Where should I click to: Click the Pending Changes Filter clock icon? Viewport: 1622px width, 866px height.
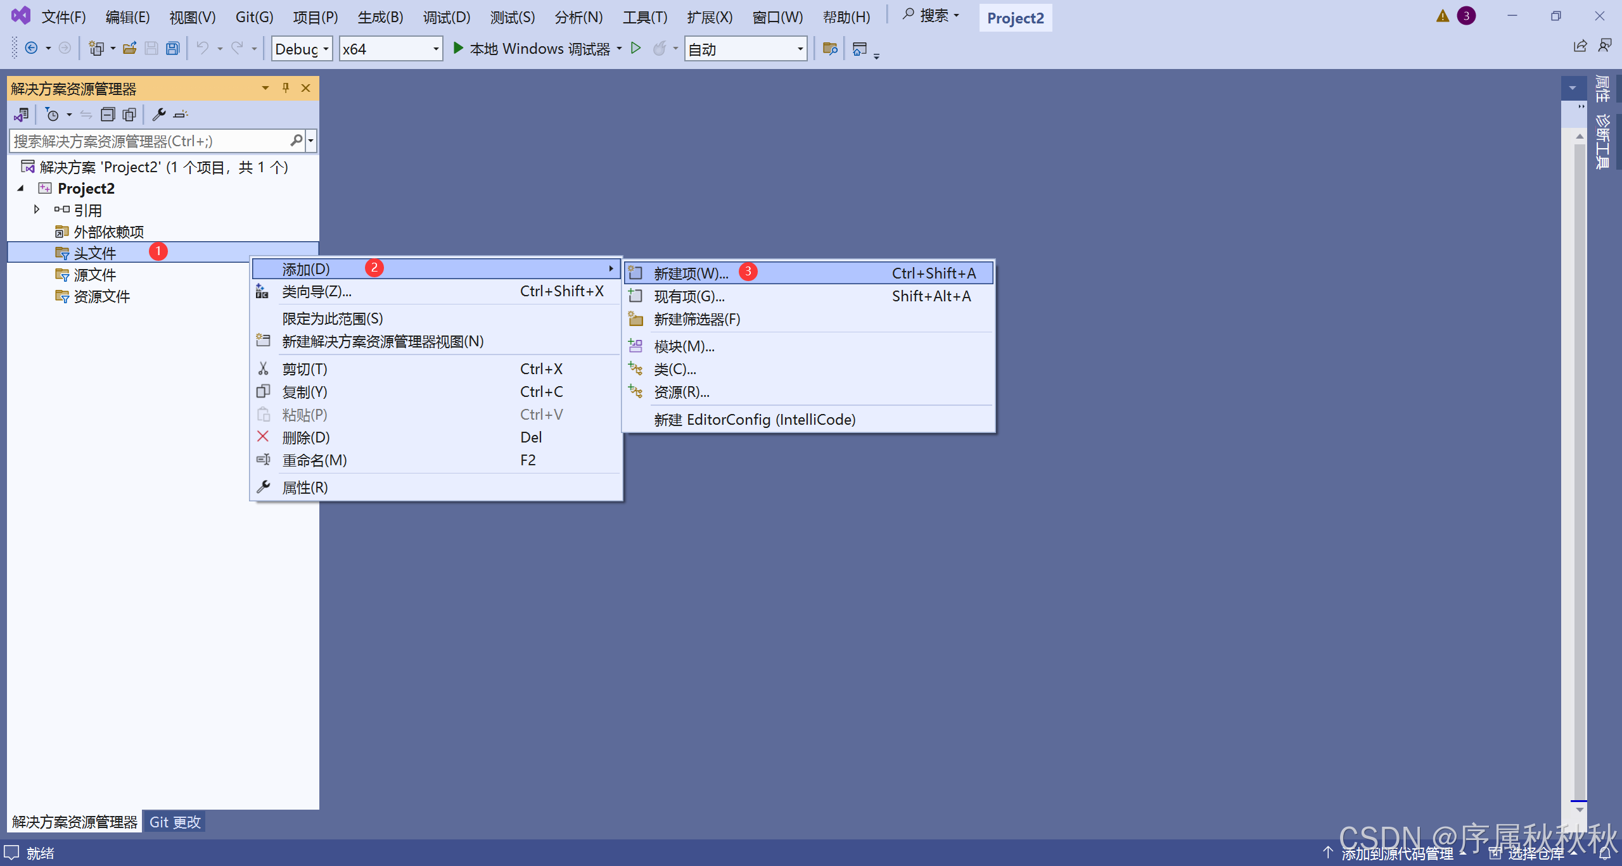[x=52, y=114]
